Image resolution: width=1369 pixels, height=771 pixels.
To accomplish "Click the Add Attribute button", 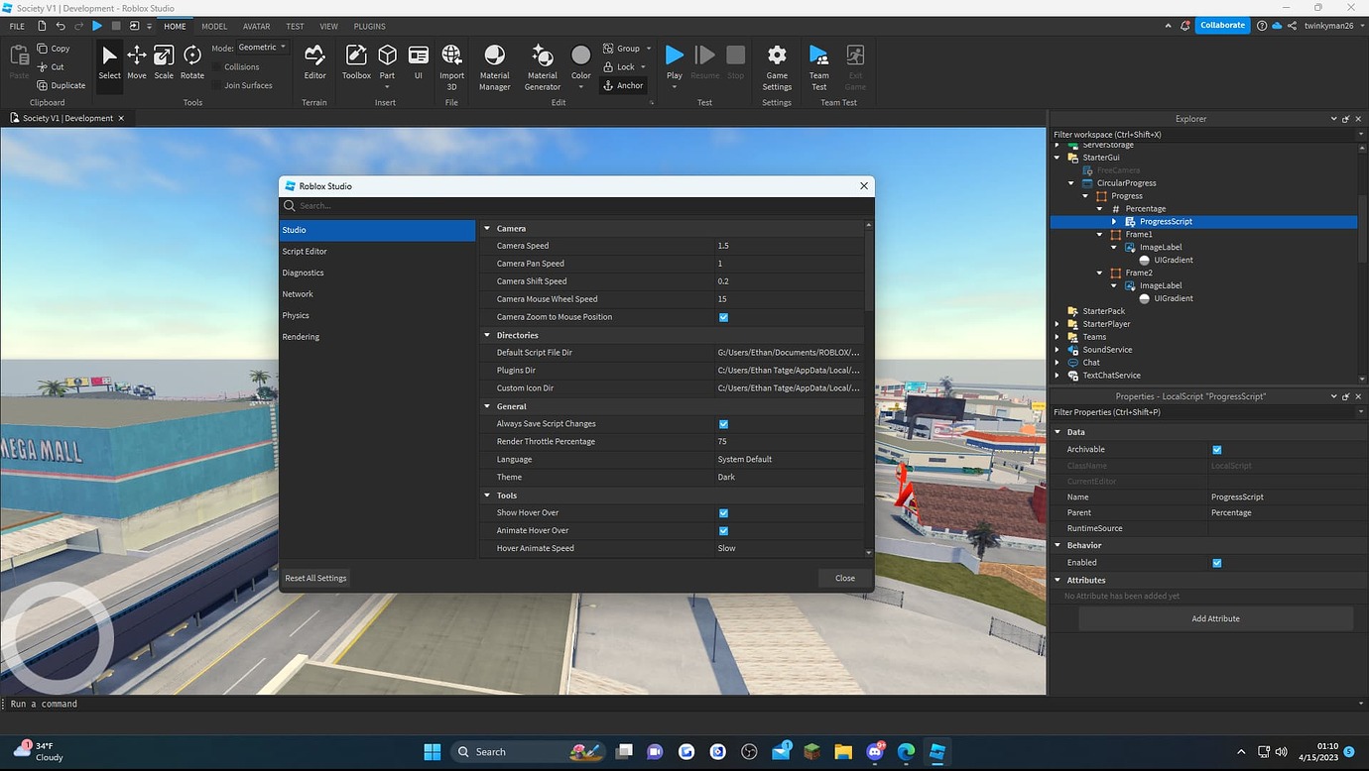I will (1215, 617).
